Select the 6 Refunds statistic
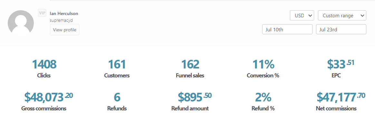Image resolution: width=375 pixels, height=119 pixels. [x=117, y=97]
